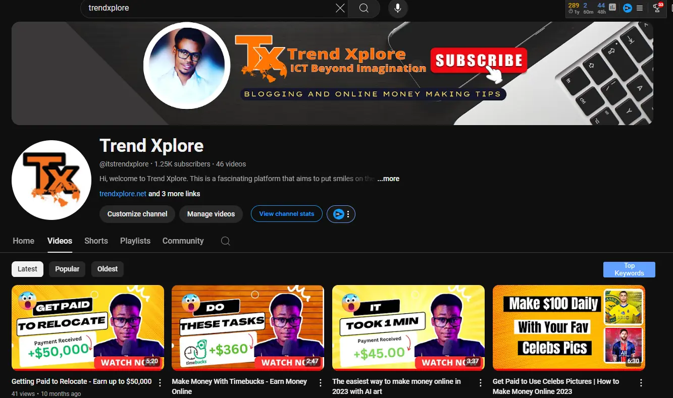Open the analytics bar-chart icon in vidIQ toolbar

click(x=611, y=8)
